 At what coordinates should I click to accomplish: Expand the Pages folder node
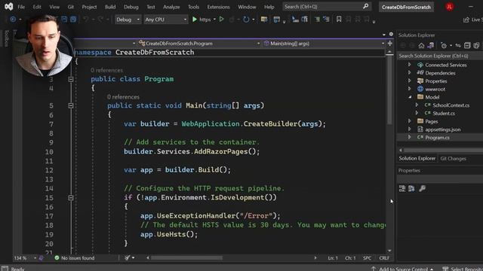(409, 121)
